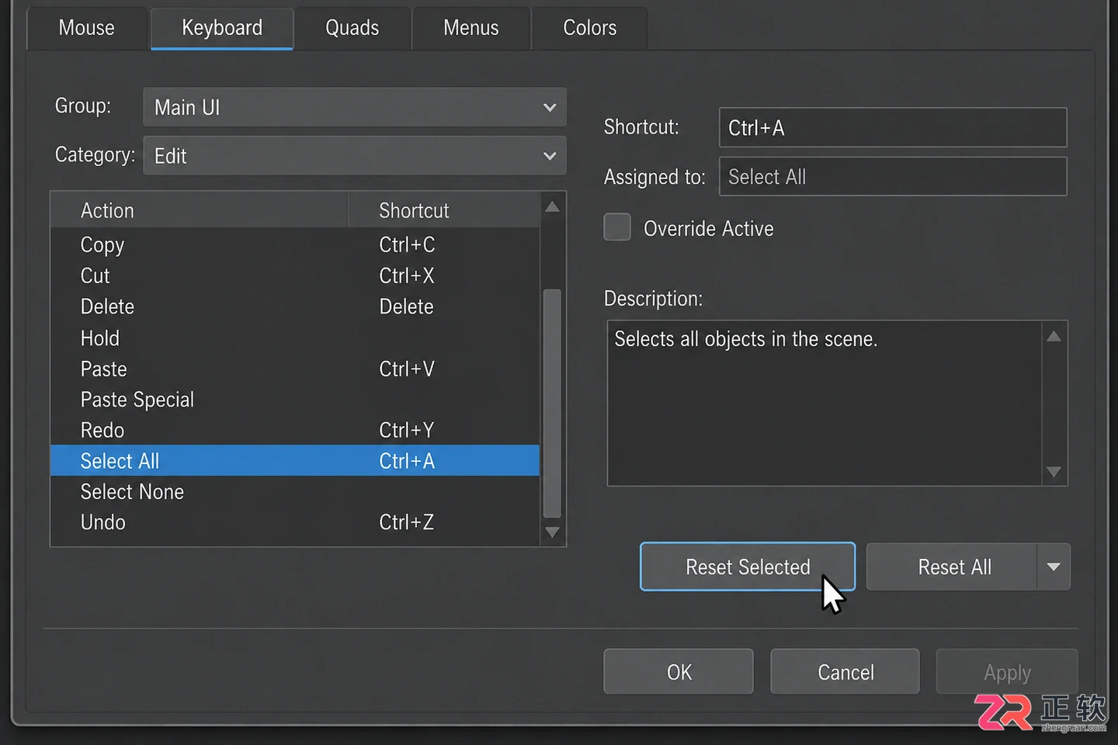Select the Menus tab
Viewport: 1118px width, 745px height.
(x=471, y=28)
